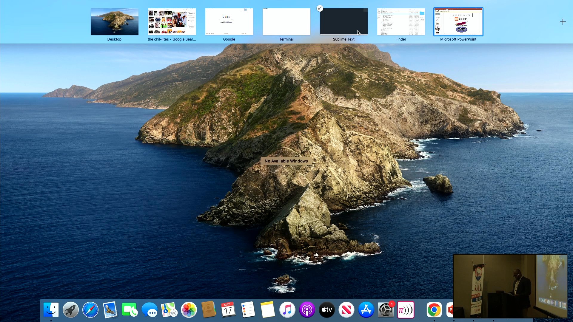Viewport: 573px width, 322px height.
Task: Open the Notes app icon
Action: (268, 310)
